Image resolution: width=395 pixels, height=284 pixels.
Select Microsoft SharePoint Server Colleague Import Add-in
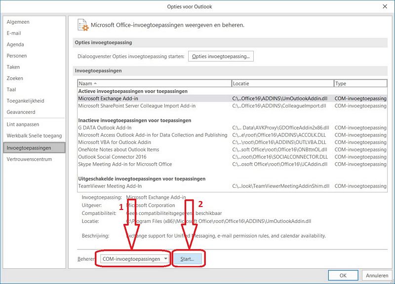pos(232,106)
